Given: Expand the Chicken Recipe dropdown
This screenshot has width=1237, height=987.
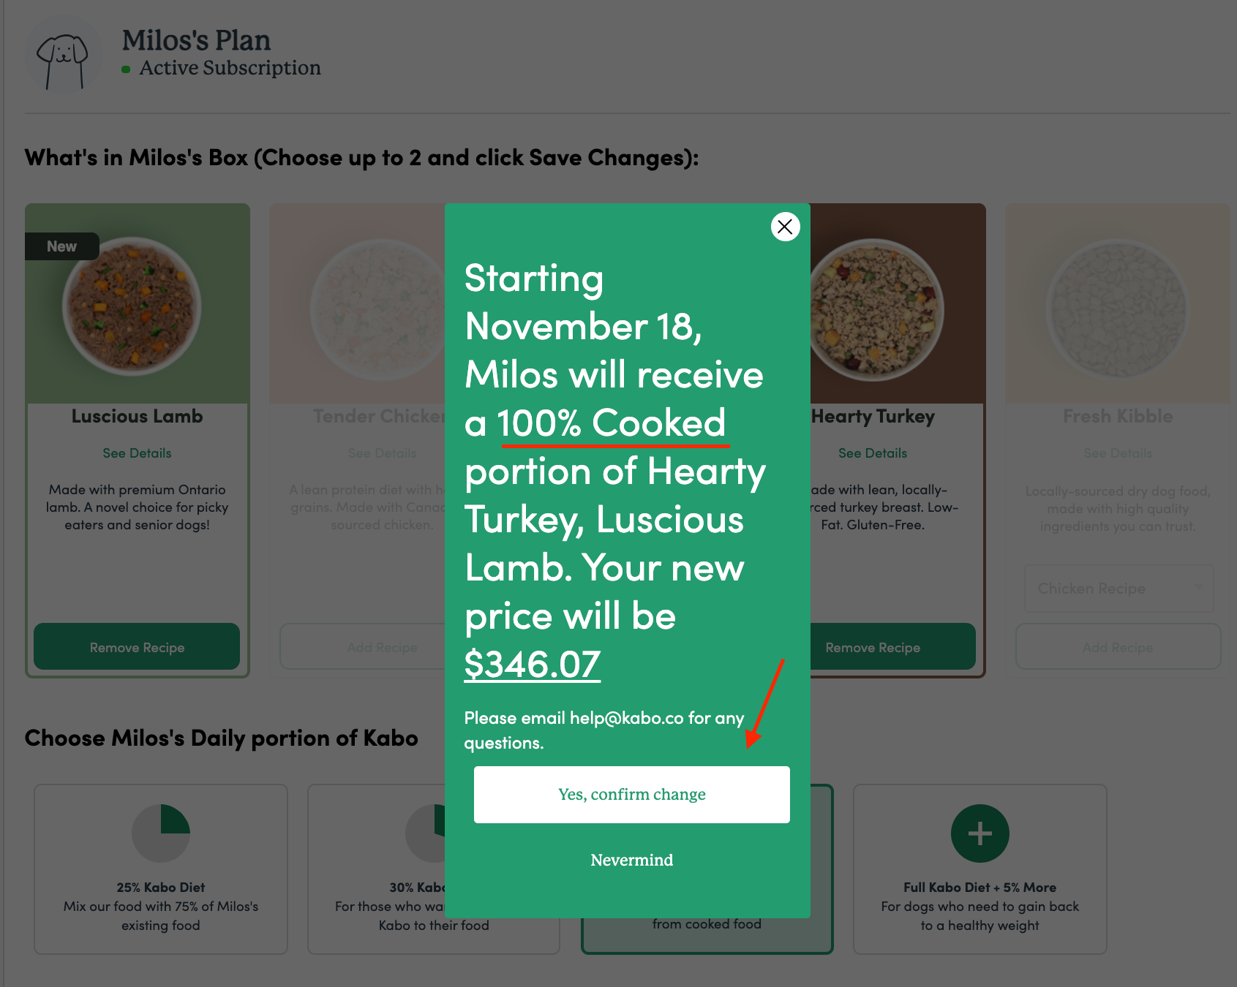Looking at the screenshot, I should (1118, 589).
